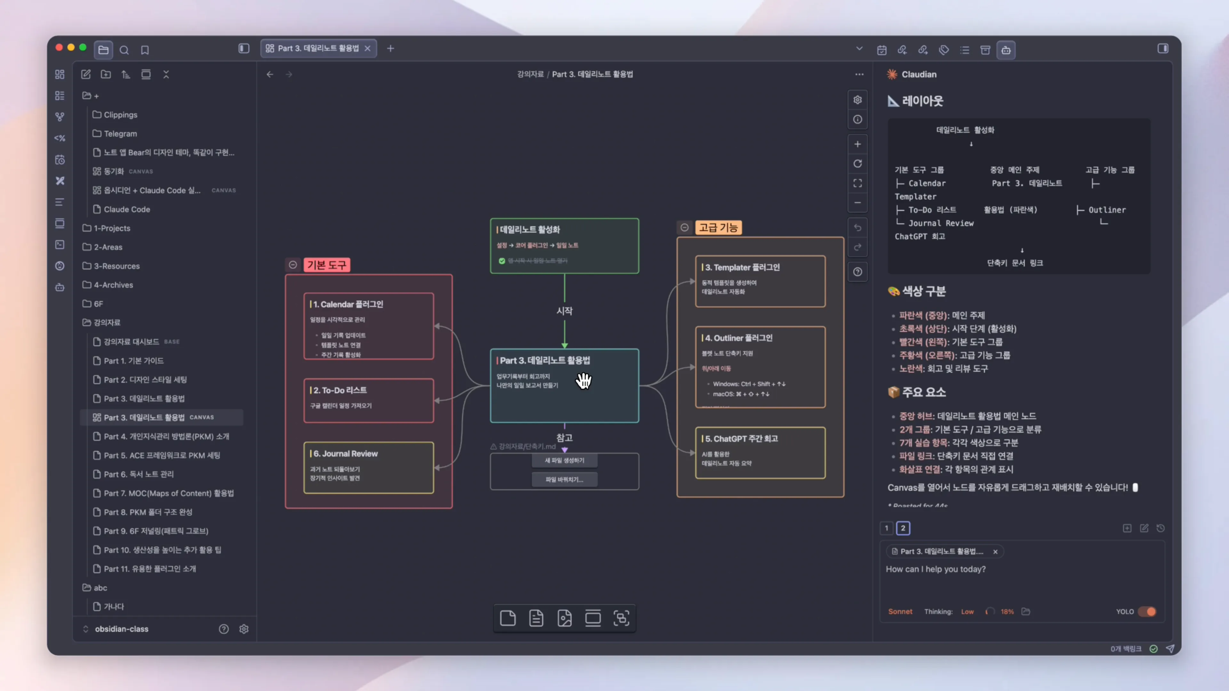
Task: Toggle the checked task in 데일리노트 활성화 card
Action: point(502,261)
